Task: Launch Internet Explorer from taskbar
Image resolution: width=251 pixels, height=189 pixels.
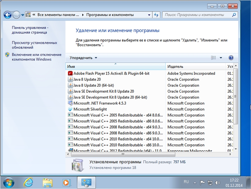Action: (x=28, y=182)
